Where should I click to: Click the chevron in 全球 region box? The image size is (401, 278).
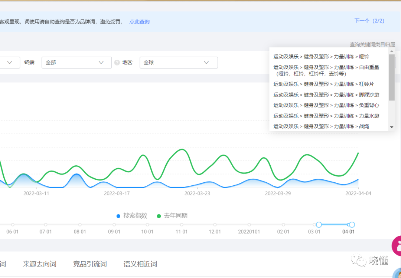(x=206, y=63)
